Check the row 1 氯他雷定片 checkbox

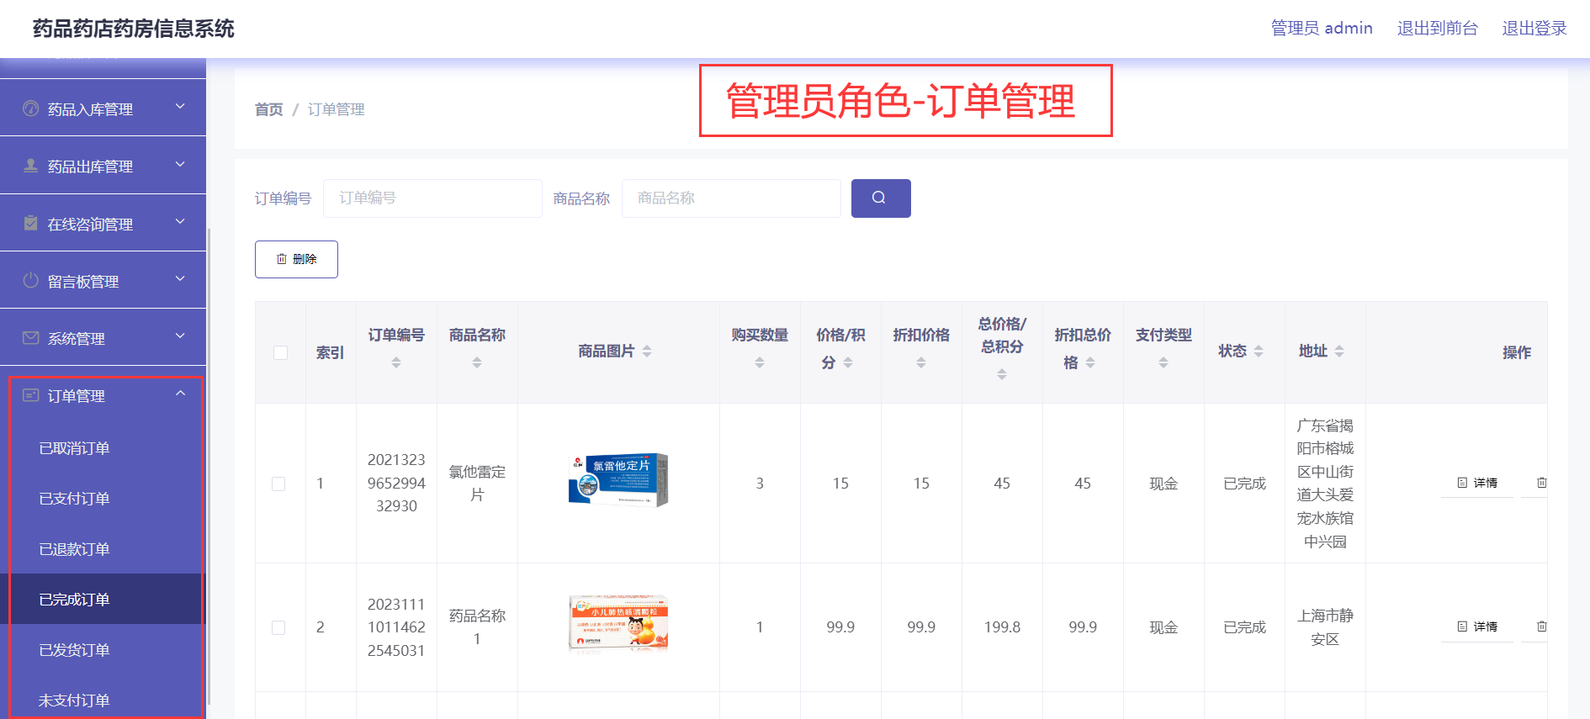coord(278,484)
